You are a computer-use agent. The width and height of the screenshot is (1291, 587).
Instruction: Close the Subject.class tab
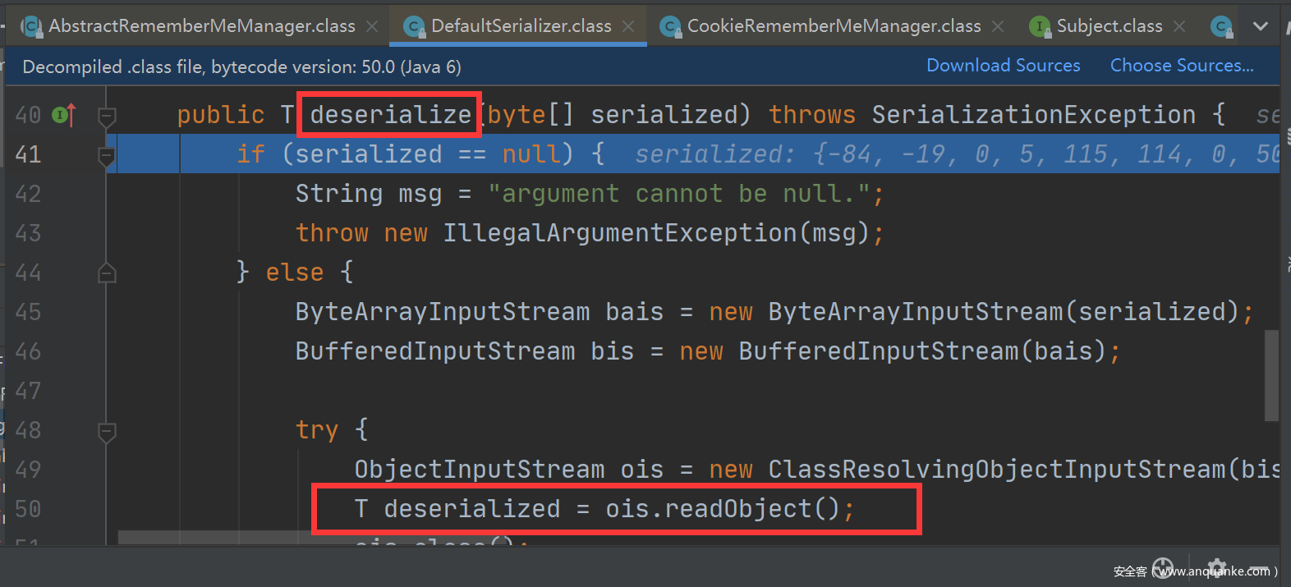pyautogui.click(x=1179, y=26)
